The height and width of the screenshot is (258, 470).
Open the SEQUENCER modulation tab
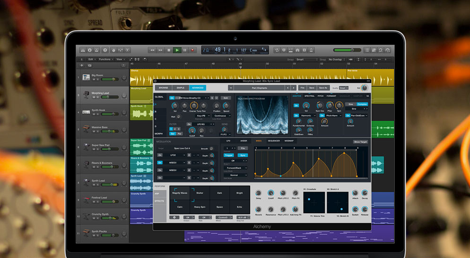(x=274, y=141)
